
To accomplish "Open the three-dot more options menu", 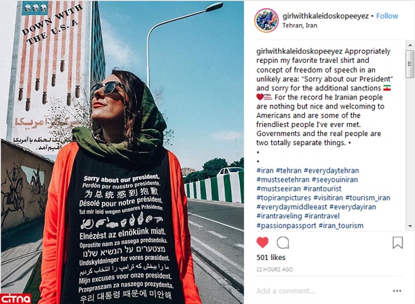I will tap(397, 291).
